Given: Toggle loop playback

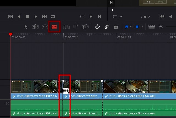Looking at the screenshot, I should 53,16.
